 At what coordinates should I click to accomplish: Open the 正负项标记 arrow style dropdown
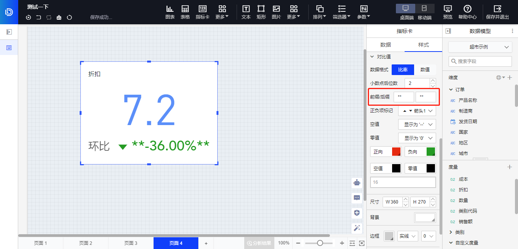pos(417,111)
